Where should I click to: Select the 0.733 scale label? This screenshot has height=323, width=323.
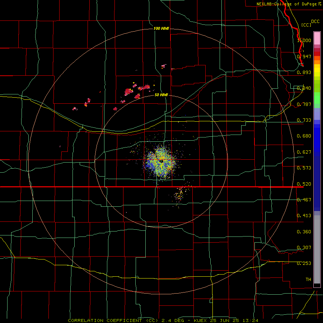click(x=304, y=120)
